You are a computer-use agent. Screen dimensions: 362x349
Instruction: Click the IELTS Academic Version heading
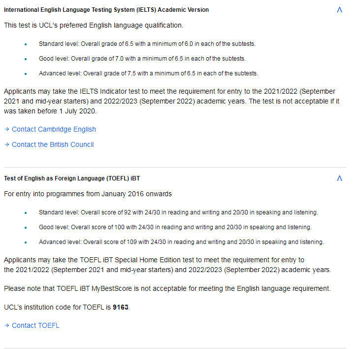click(106, 10)
